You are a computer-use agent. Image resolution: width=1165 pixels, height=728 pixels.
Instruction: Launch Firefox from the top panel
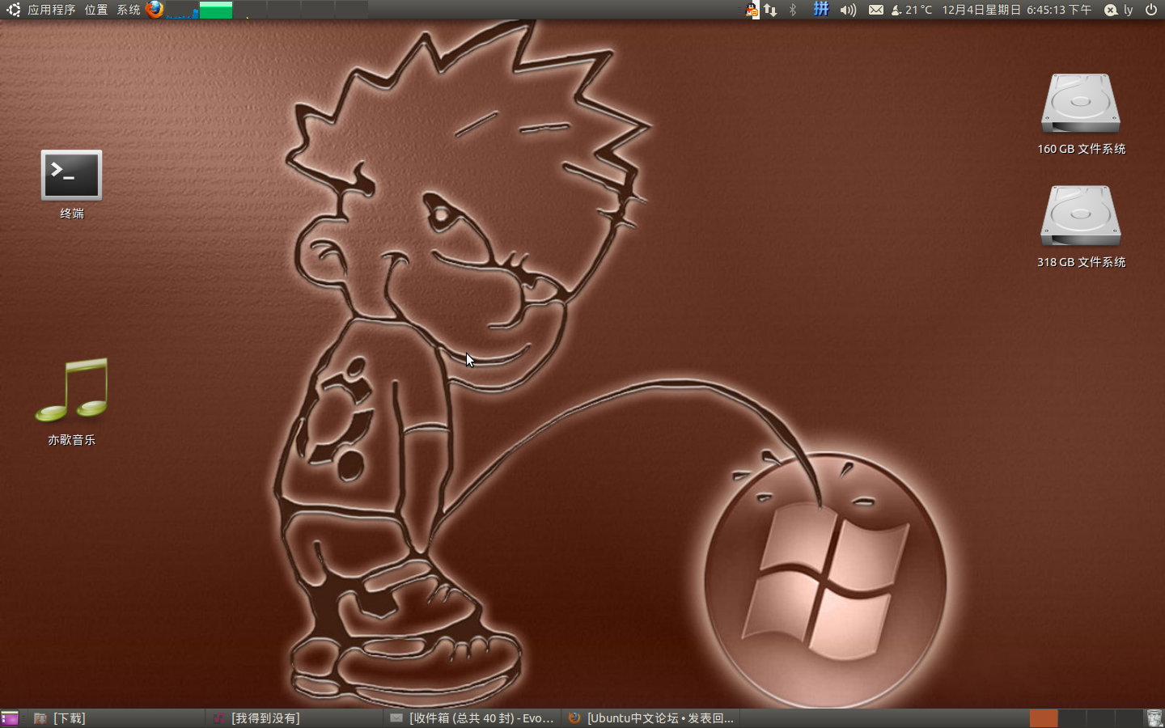155,9
